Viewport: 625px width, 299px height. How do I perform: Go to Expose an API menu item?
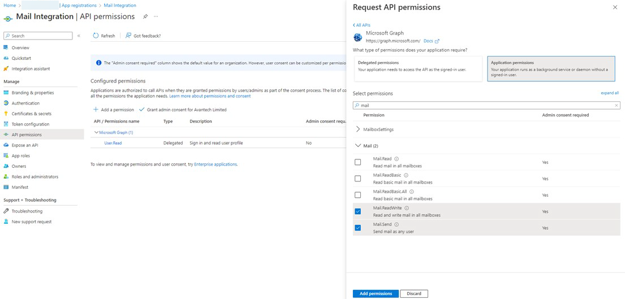26,145
